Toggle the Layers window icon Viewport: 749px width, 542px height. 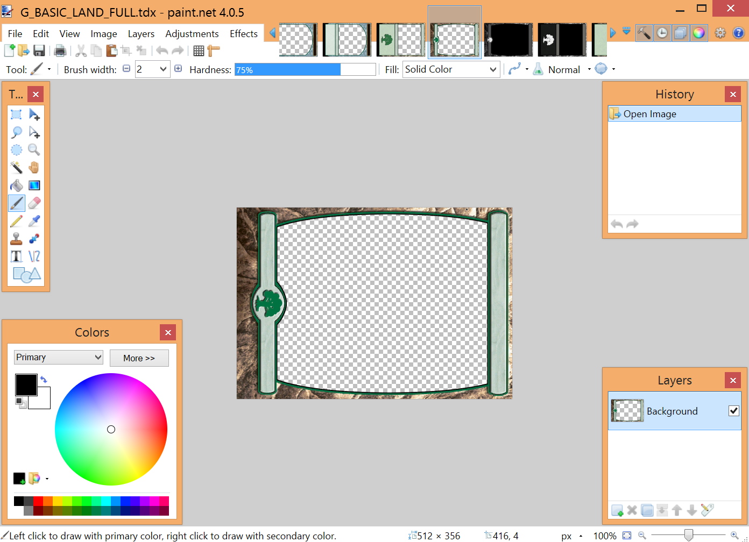coord(681,33)
